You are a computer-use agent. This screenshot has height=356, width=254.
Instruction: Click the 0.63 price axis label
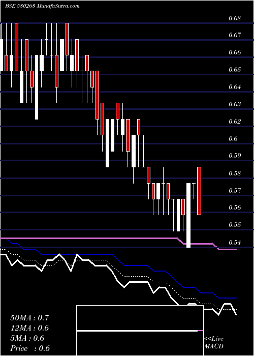click(x=234, y=104)
